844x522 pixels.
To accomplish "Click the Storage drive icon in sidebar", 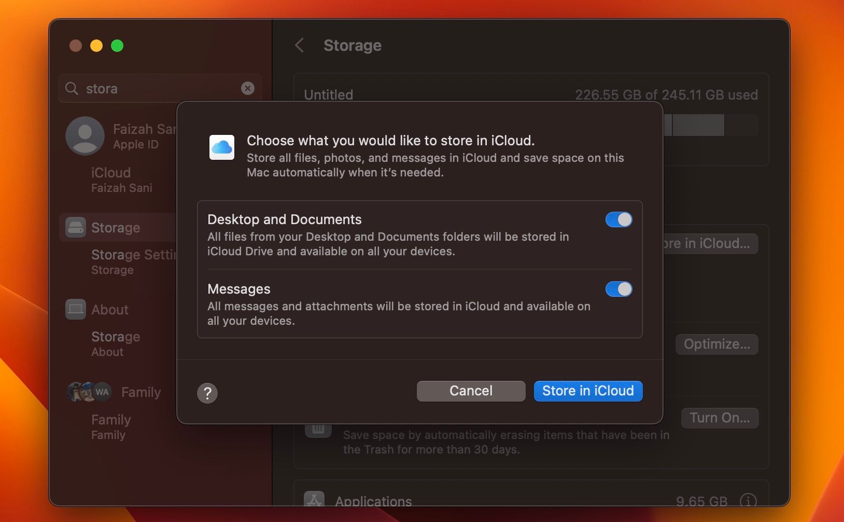I will coord(75,227).
